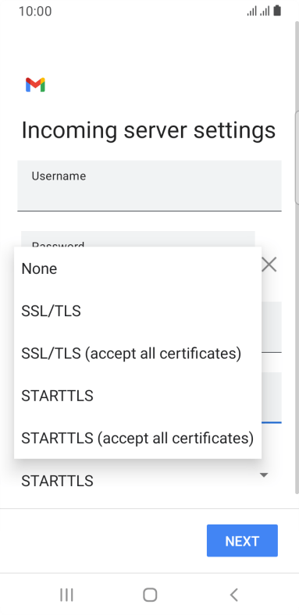
Task: Click the vertical scrollbar on right edge
Action: (297, 157)
